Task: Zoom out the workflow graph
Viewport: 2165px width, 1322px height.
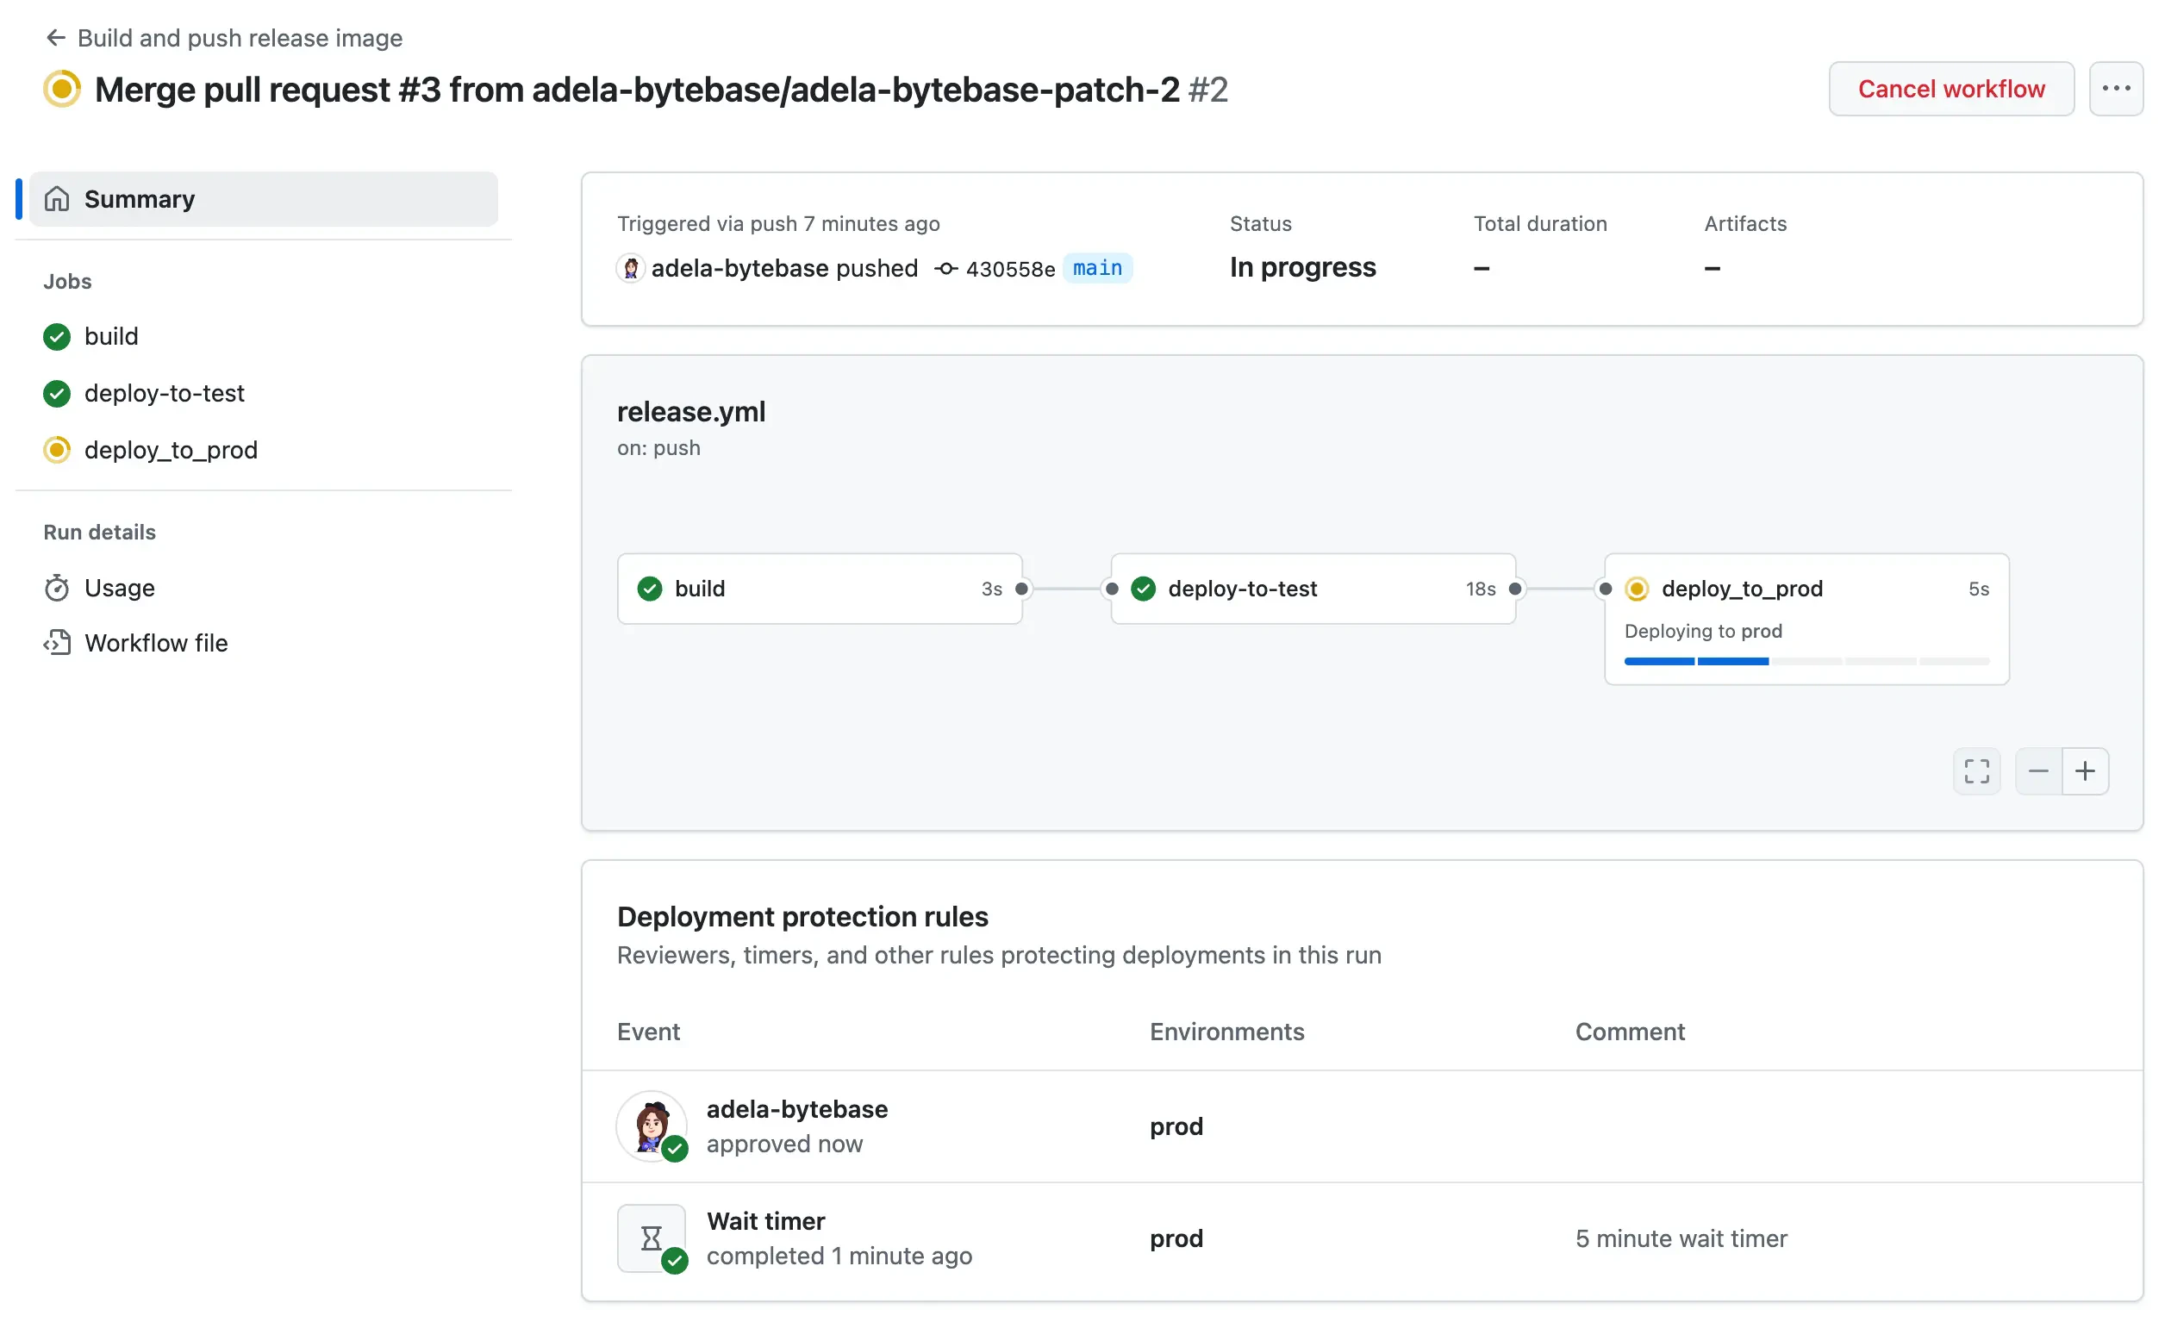Action: [2037, 771]
